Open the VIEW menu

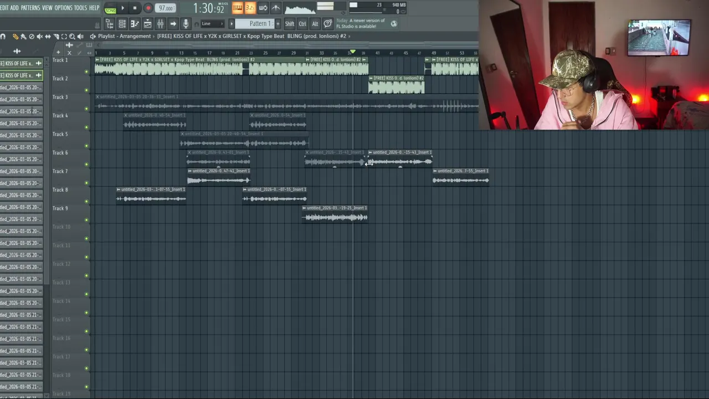coord(47,8)
